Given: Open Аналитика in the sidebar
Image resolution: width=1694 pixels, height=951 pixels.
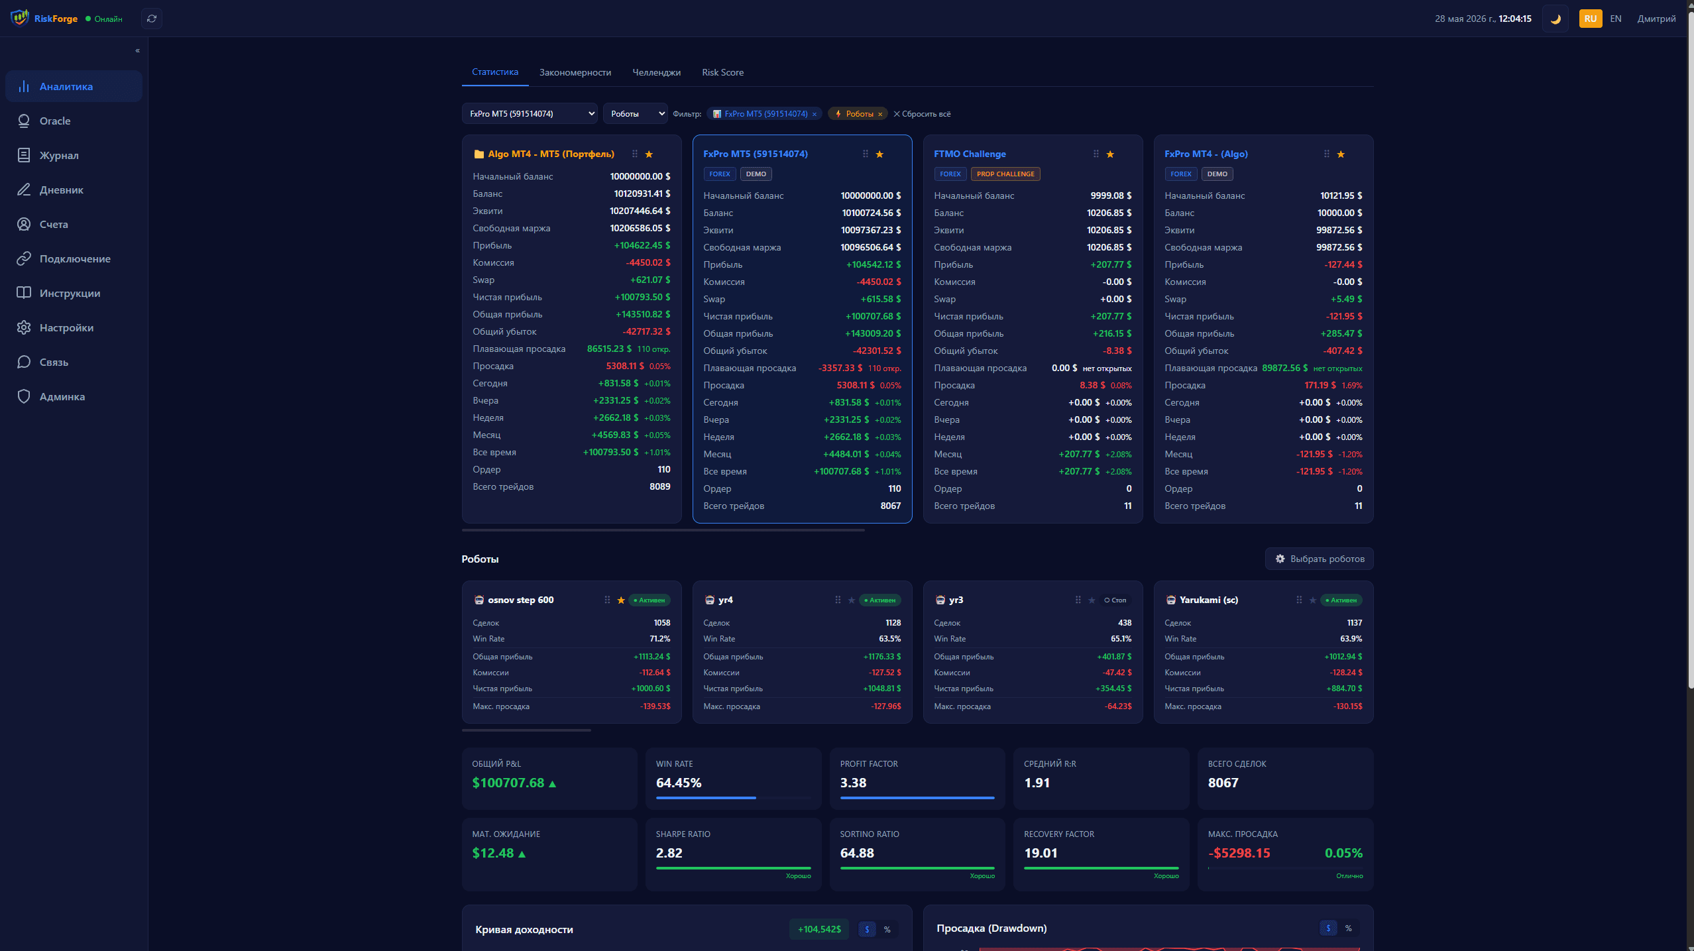Looking at the screenshot, I should [74, 86].
